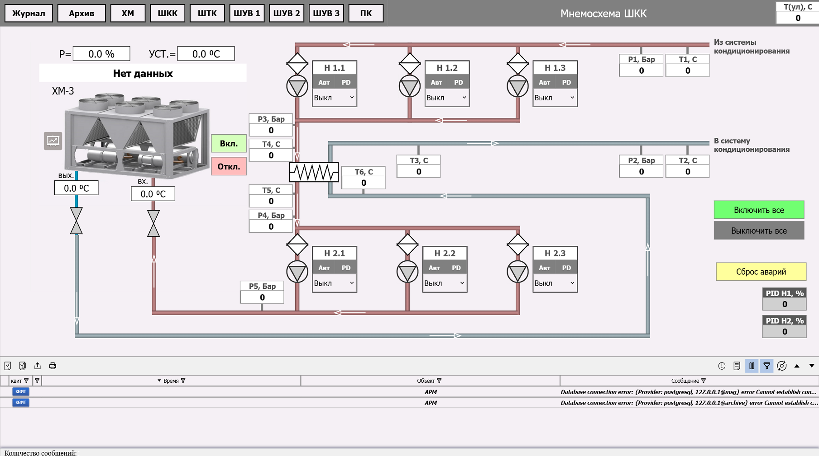Expand the H 2.1 pump state dropdown
The height and width of the screenshot is (456, 819).
pos(334,283)
